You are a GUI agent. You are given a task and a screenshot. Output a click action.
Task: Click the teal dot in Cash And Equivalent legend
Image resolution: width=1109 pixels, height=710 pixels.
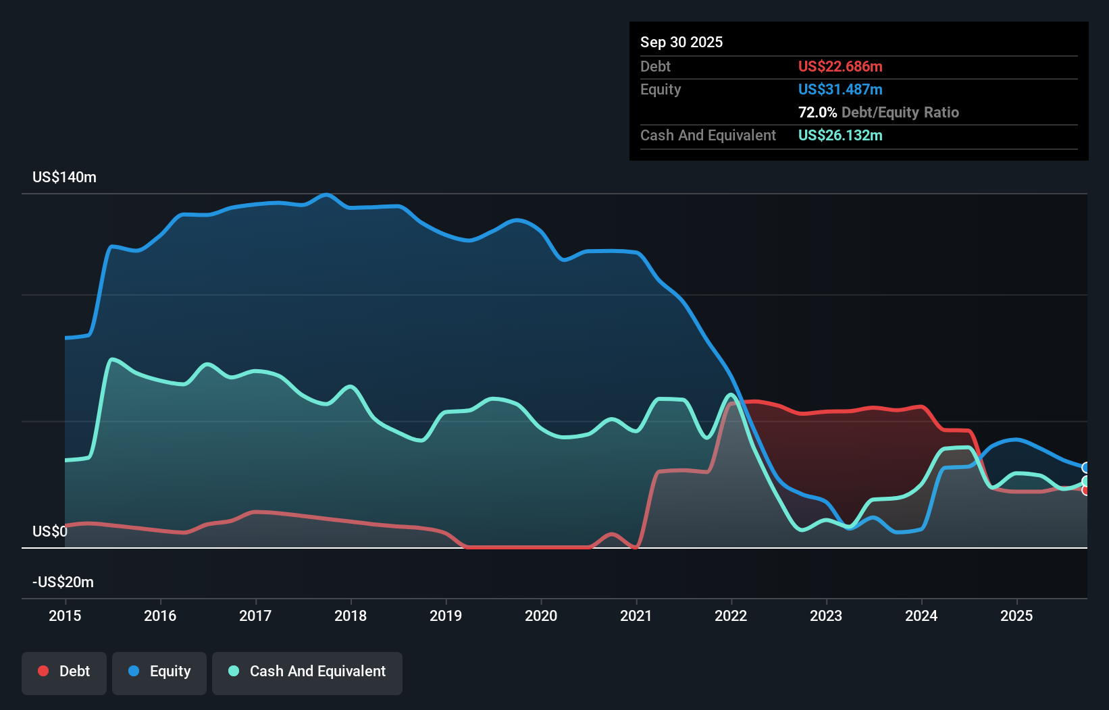[x=233, y=671]
